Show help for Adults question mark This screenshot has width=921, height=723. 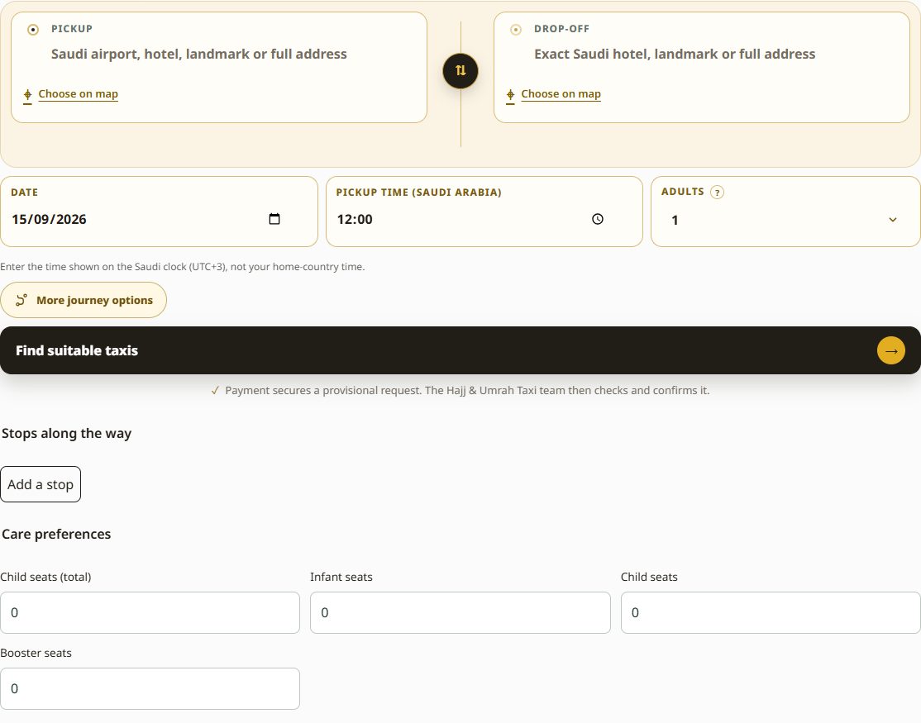point(717,192)
